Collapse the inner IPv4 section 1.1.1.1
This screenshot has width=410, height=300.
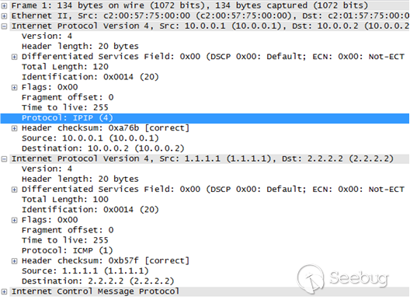click(x=4, y=159)
